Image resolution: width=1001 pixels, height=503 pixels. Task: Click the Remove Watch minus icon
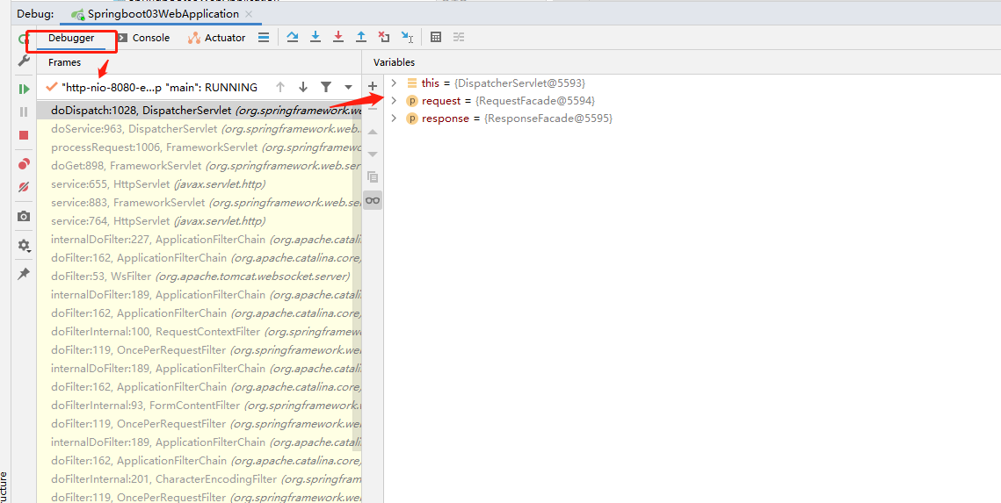373,108
